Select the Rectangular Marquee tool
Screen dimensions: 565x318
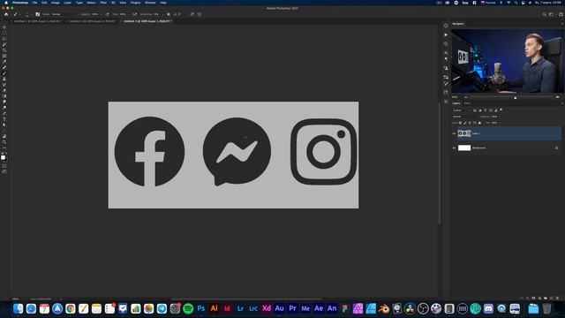click(x=4, y=33)
